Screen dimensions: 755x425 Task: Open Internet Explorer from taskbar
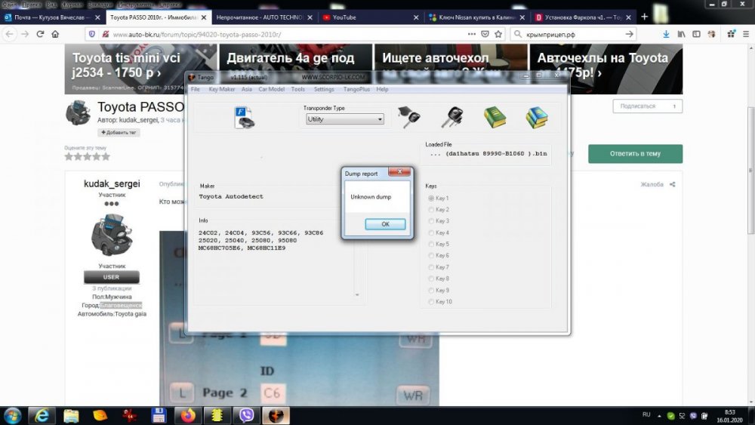point(42,415)
